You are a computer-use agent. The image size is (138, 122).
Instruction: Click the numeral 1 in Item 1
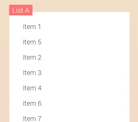[39, 27]
